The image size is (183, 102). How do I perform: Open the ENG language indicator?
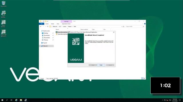click(x=170, y=100)
